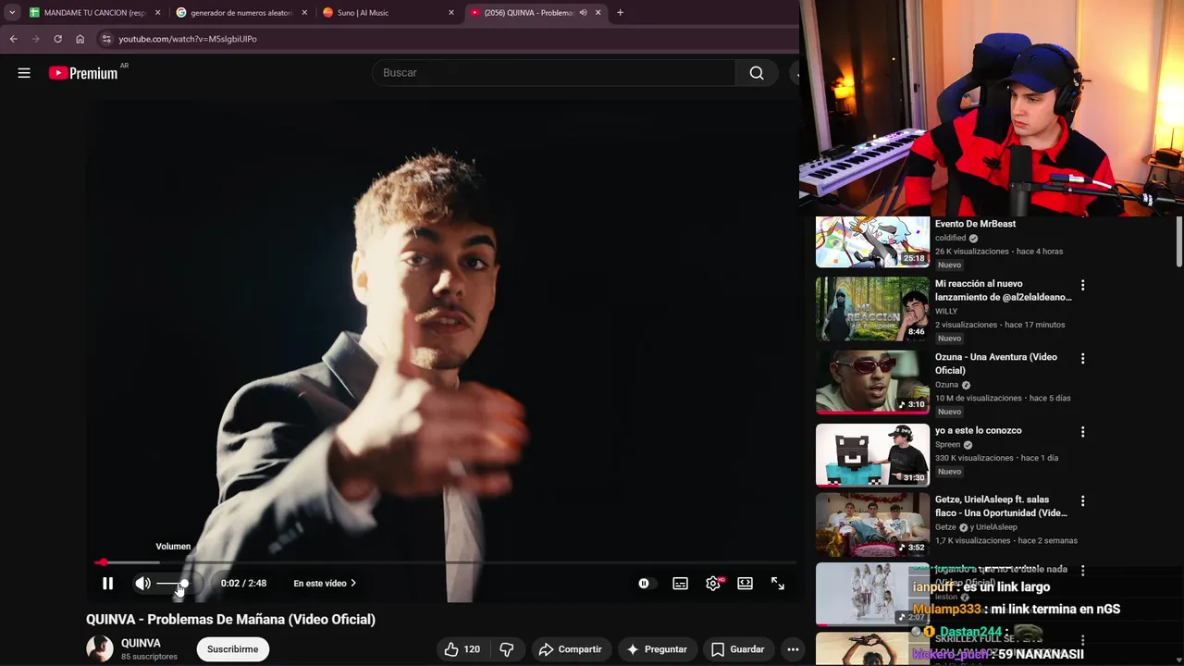Go to YouTube Premium home logo
Screen dimensions: 1184x666
tap(83, 73)
